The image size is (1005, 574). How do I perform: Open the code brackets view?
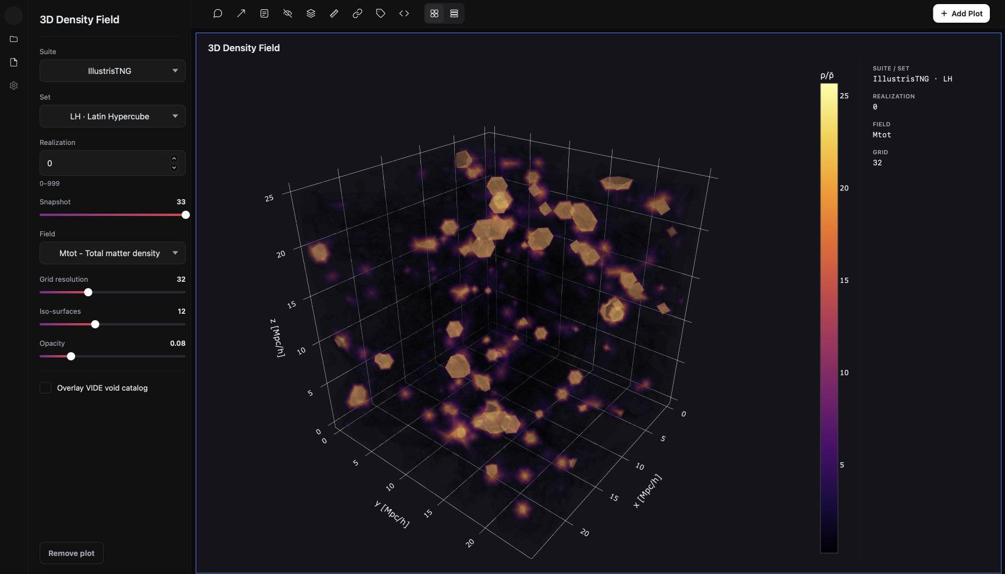tap(404, 13)
